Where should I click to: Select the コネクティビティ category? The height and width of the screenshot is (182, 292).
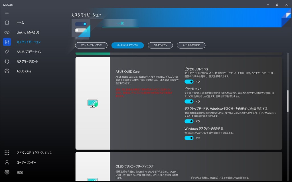[160, 45]
